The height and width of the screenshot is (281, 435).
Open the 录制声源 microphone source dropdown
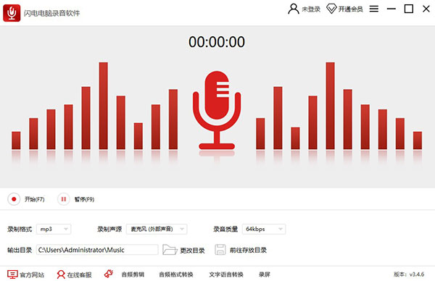point(157,229)
